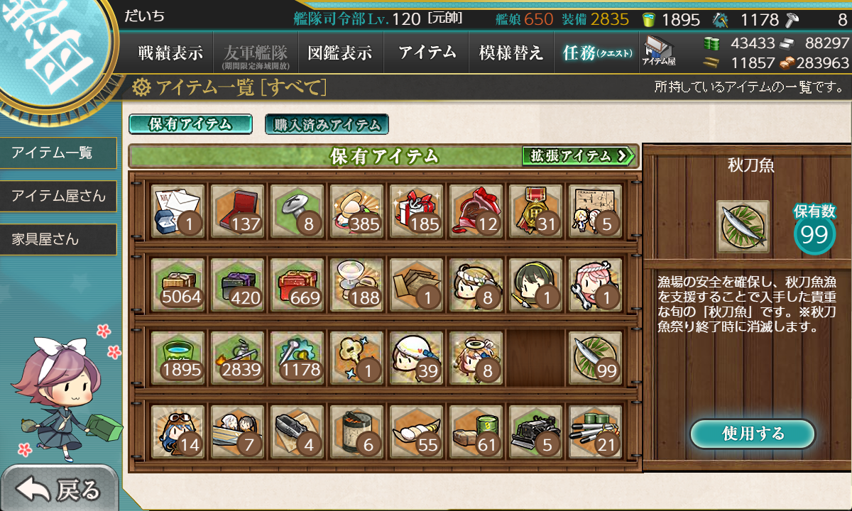Select the saury fish item showing 99
Screen dimensions: 852x511
click(596, 358)
